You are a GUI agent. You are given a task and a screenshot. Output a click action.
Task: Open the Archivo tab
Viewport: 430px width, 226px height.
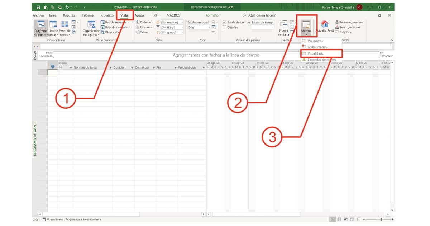point(38,15)
